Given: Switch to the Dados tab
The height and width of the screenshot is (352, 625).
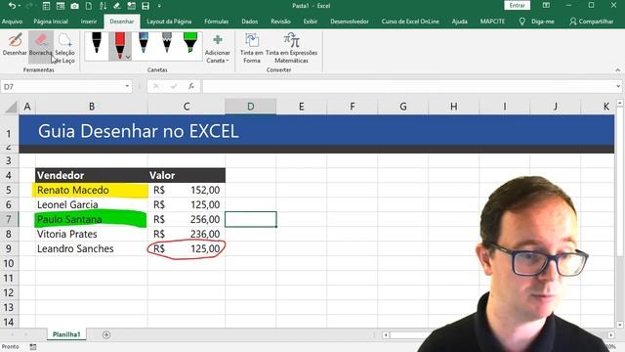Looking at the screenshot, I should coord(250,22).
